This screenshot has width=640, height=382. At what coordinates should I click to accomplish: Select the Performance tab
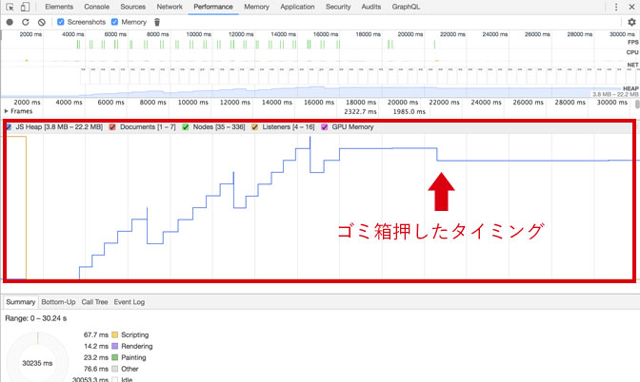pos(213,7)
